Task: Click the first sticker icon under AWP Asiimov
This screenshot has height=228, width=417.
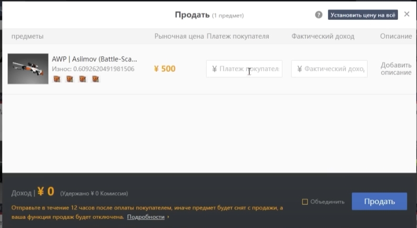Action: pyautogui.click(x=57, y=79)
